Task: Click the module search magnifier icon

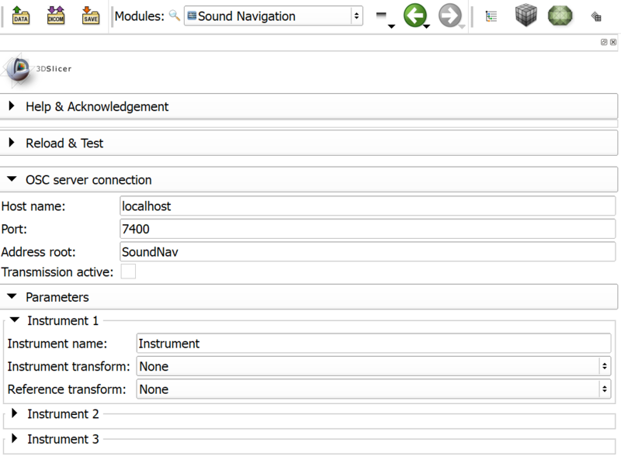Action: click(x=175, y=16)
